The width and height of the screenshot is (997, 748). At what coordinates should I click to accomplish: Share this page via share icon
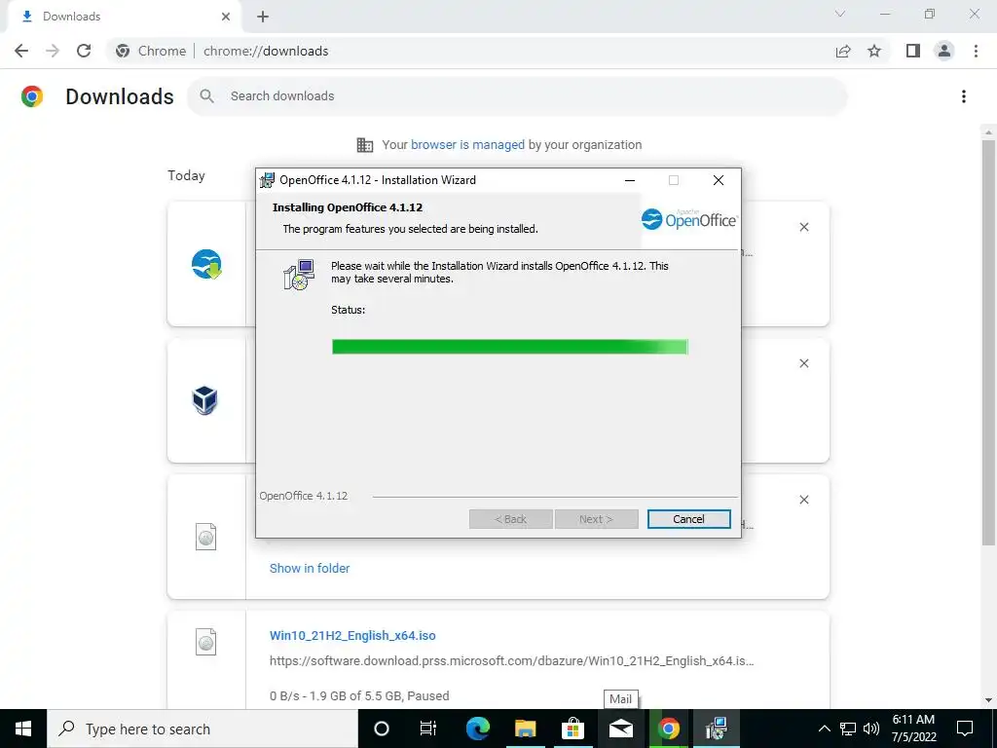843,51
